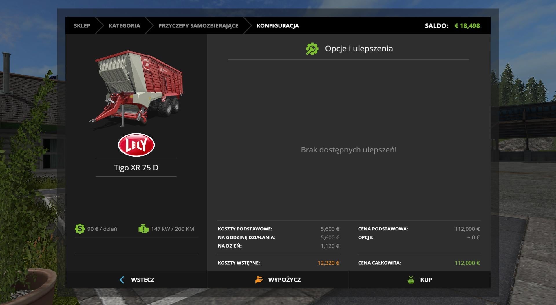
Task: Click the 90 € / dzień text
Action: tap(102, 229)
